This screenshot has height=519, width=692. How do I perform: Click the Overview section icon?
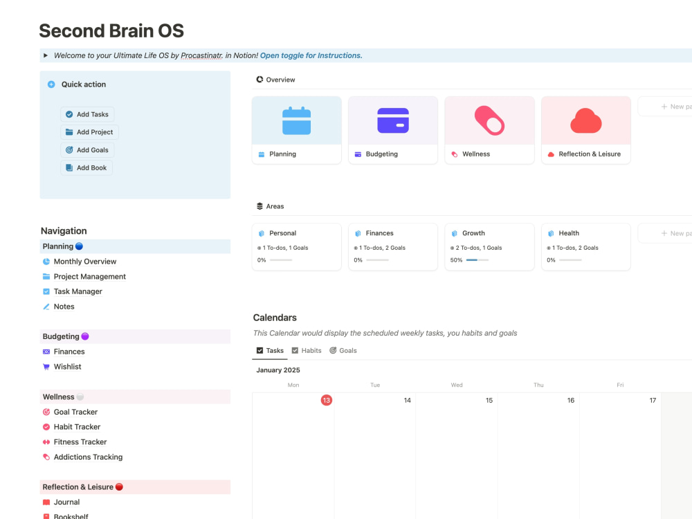[x=259, y=80]
